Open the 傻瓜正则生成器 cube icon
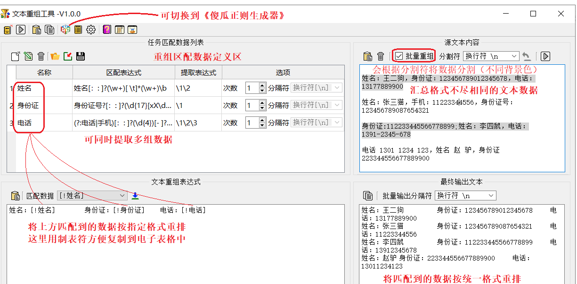Image resolution: width=577 pixels, height=284 pixels. tap(65, 29)
